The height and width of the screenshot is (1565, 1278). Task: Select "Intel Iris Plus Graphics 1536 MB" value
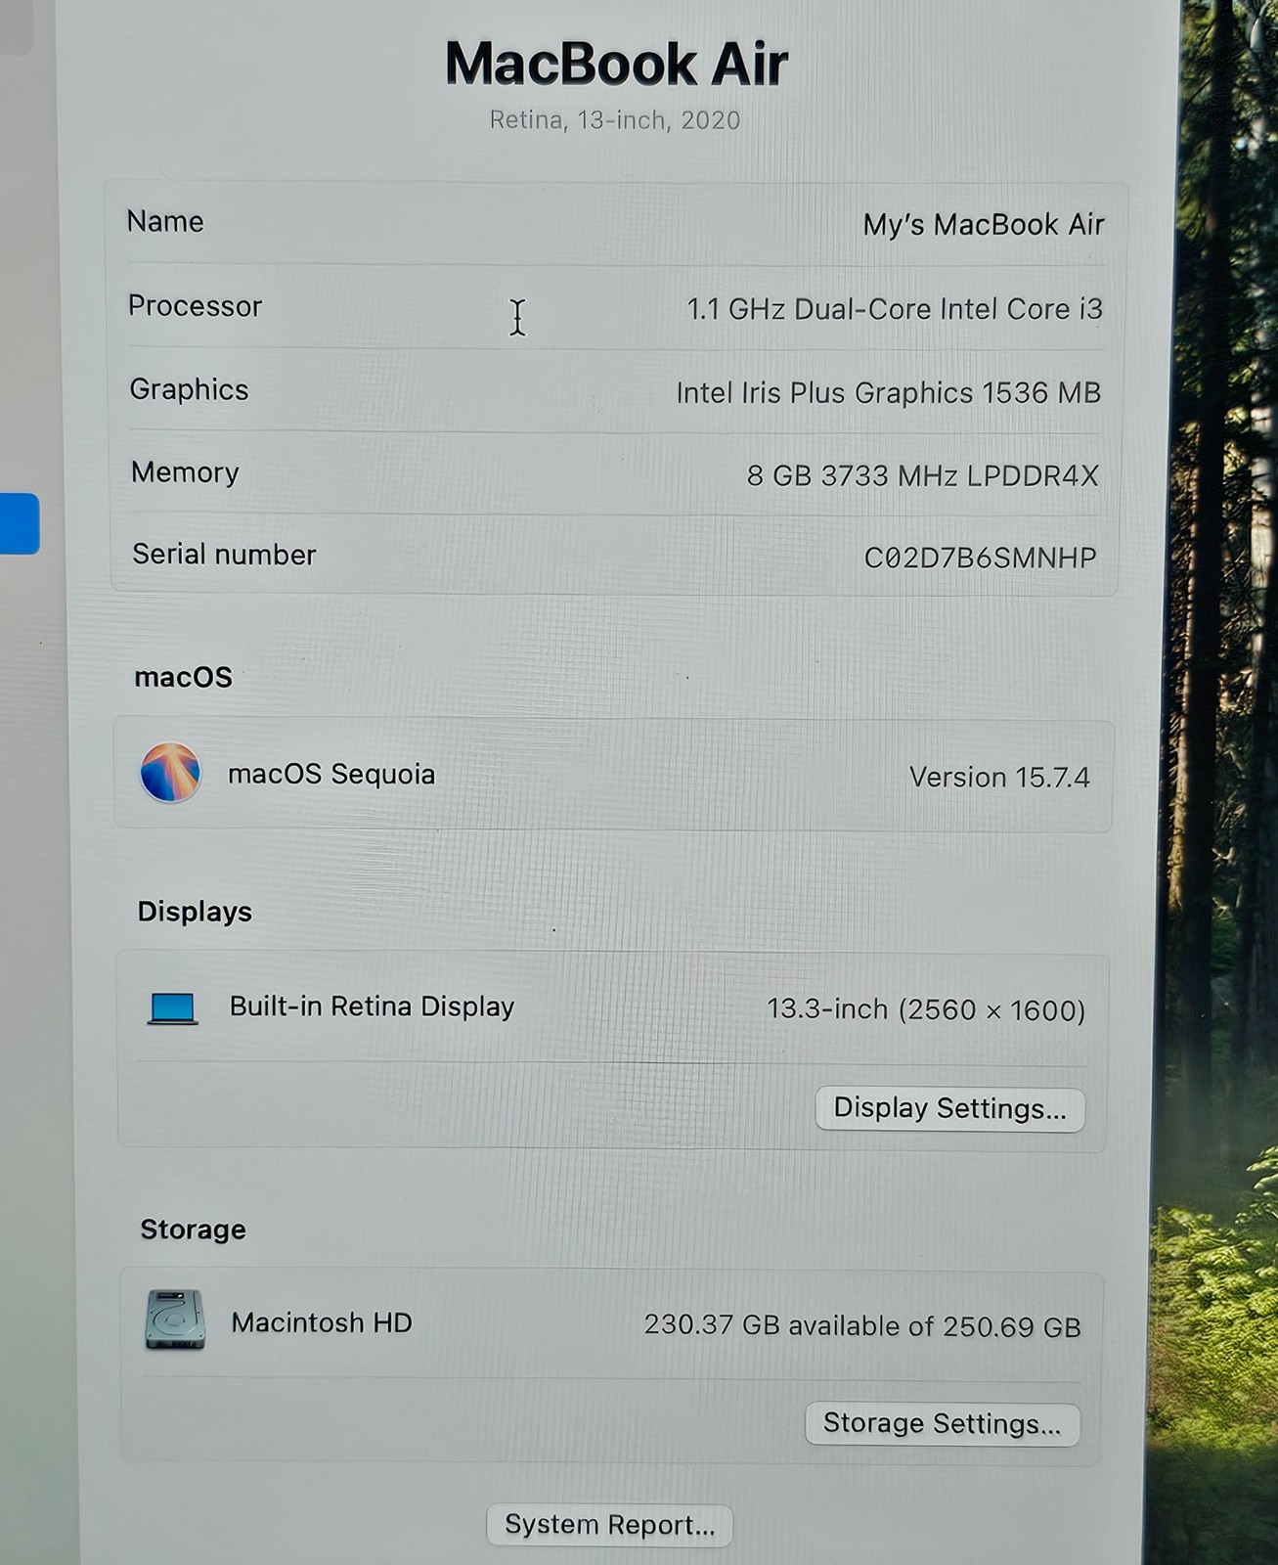(889, 393)
